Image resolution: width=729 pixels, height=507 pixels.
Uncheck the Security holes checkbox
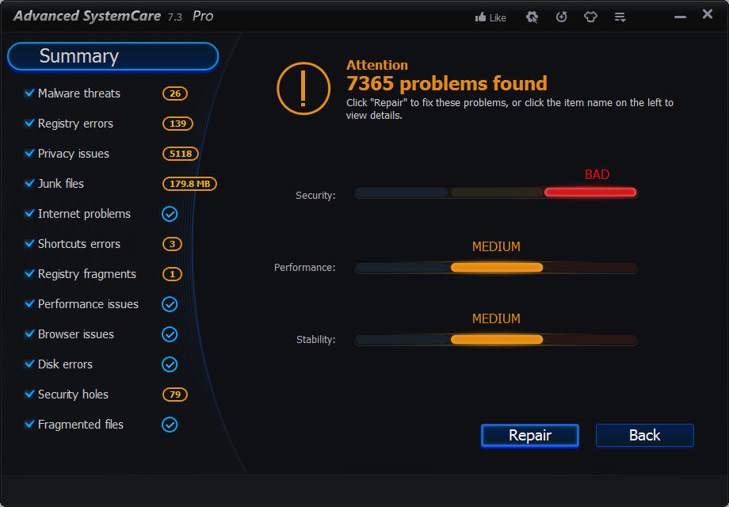[x=29, y=394]
